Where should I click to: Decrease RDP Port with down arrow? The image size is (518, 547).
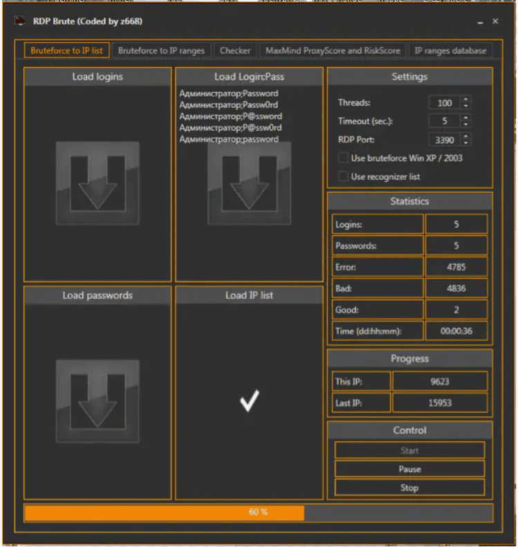(465, 142)
